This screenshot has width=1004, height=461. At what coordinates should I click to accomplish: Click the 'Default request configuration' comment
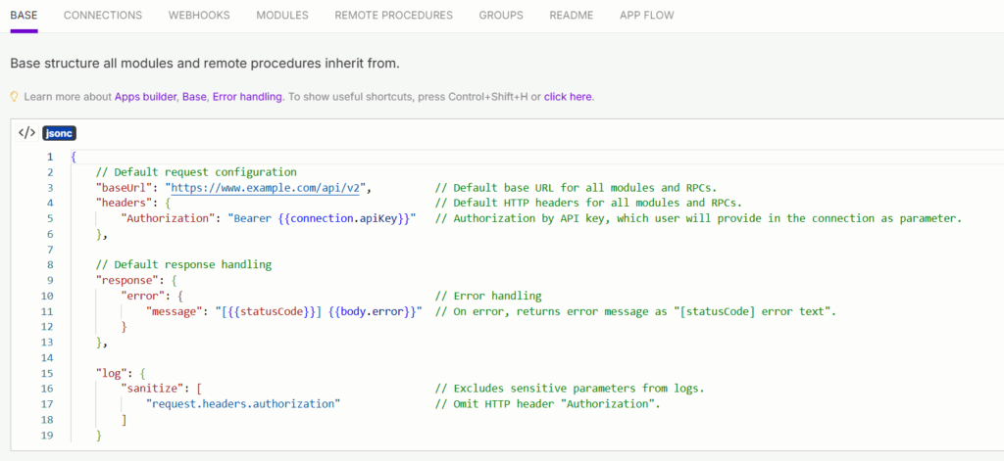tap(196, 172)
